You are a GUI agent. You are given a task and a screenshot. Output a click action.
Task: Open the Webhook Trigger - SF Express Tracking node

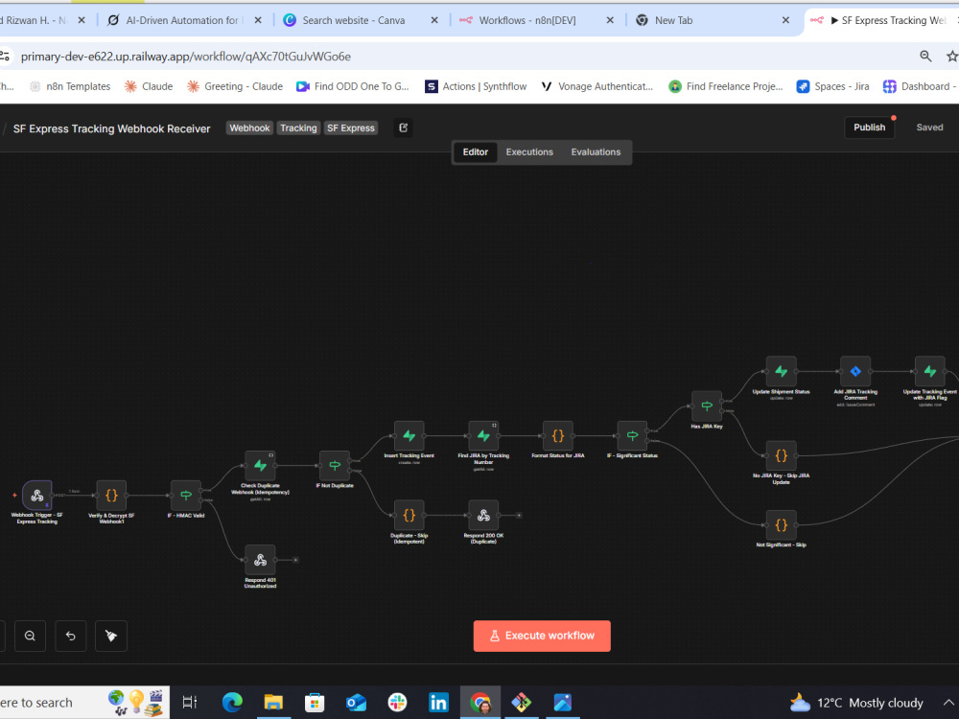tap(37, 496)
